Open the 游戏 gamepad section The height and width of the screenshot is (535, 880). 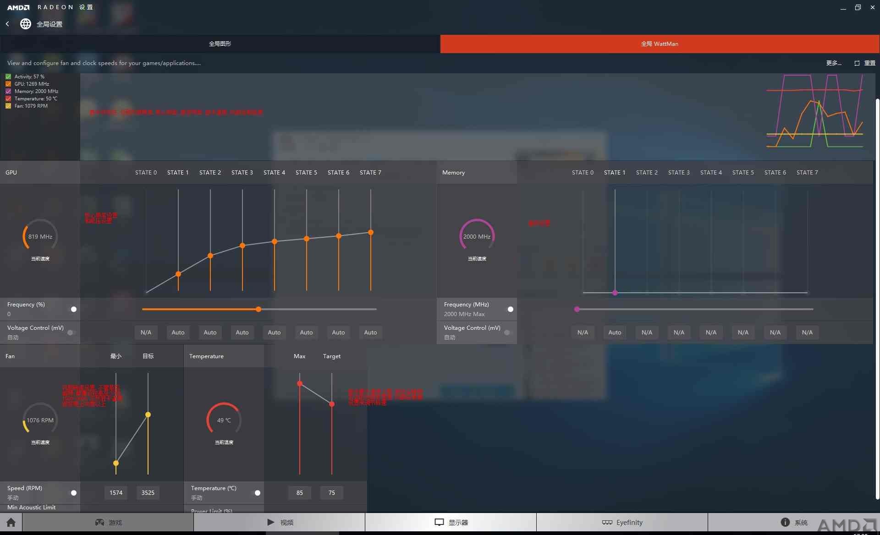coord(108,522)
